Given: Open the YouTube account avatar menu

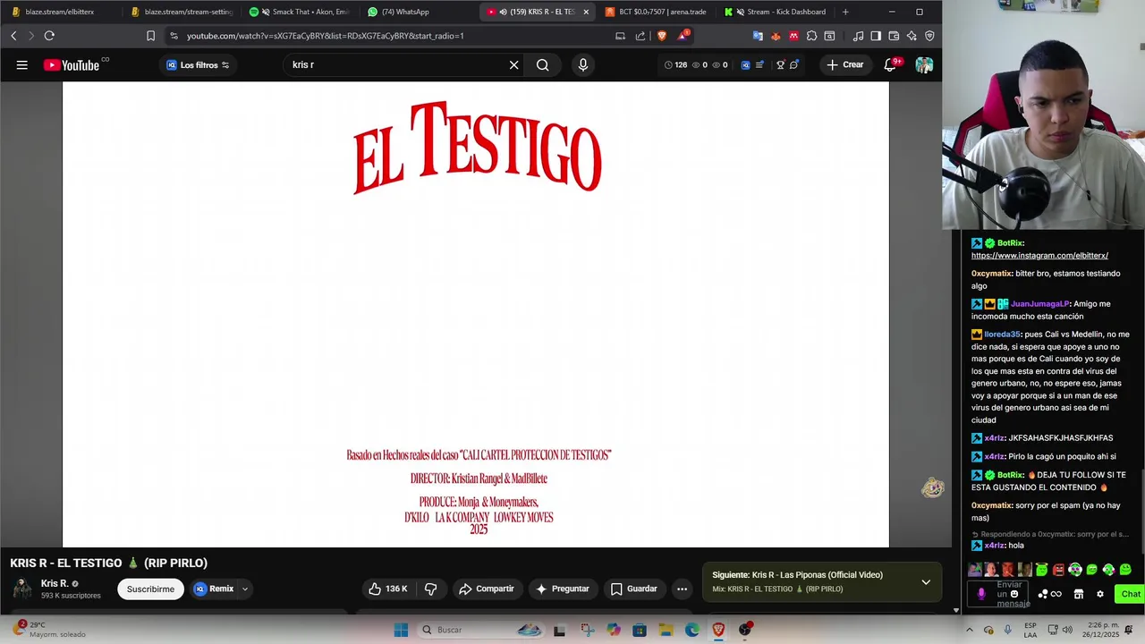Looking at the screenshot, I should [x=924, y=64].
